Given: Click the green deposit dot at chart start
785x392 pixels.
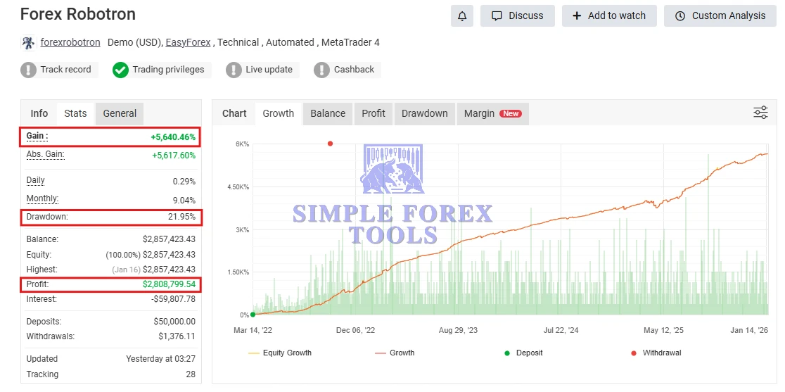Looking at the screenshot, I should (x=253, y=315).
